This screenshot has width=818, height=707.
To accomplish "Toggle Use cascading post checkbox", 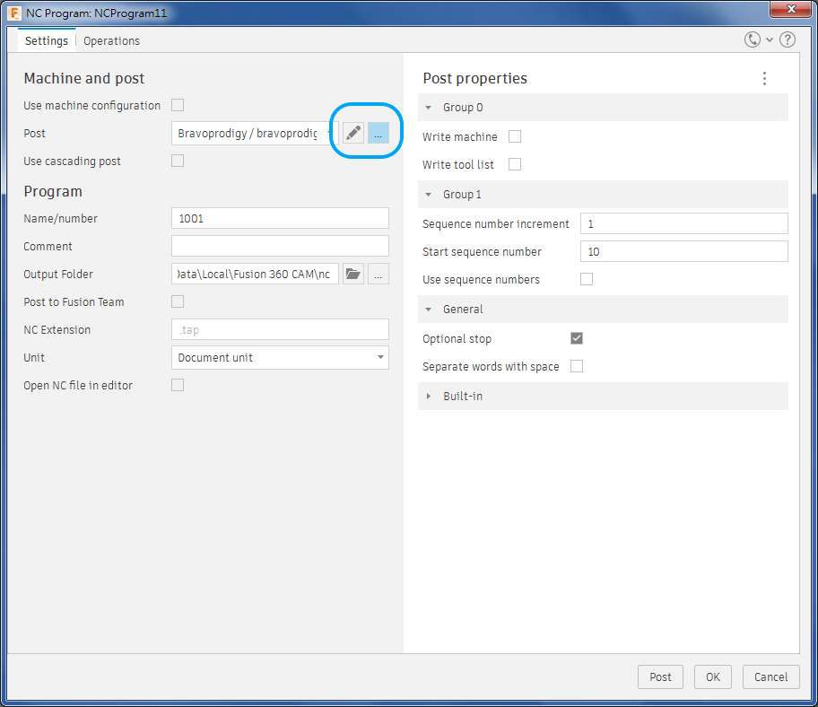I will tap(178, 161).
